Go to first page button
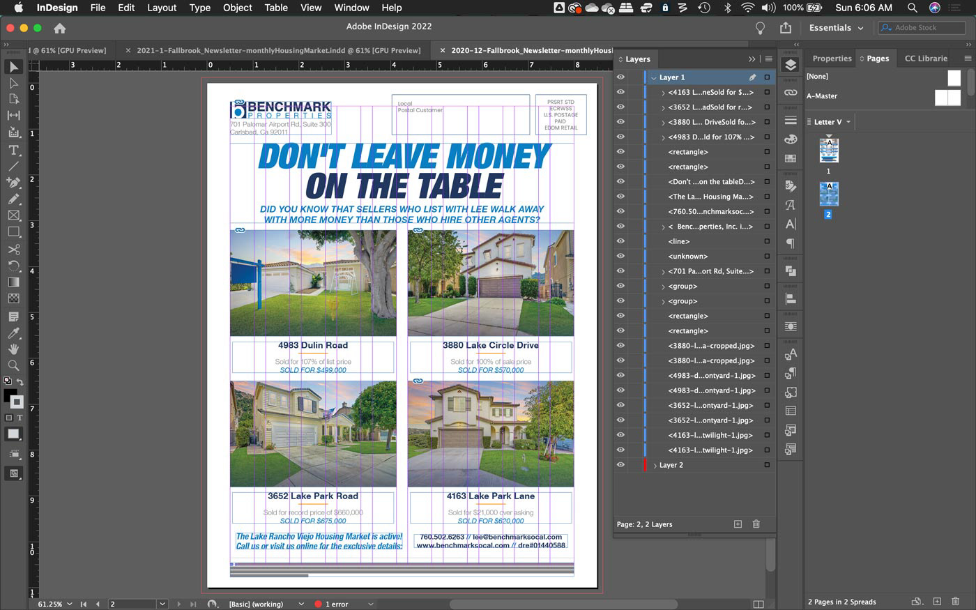Image resolution: width=976 pixels, height=610 pixels. (x=84, y=604)
